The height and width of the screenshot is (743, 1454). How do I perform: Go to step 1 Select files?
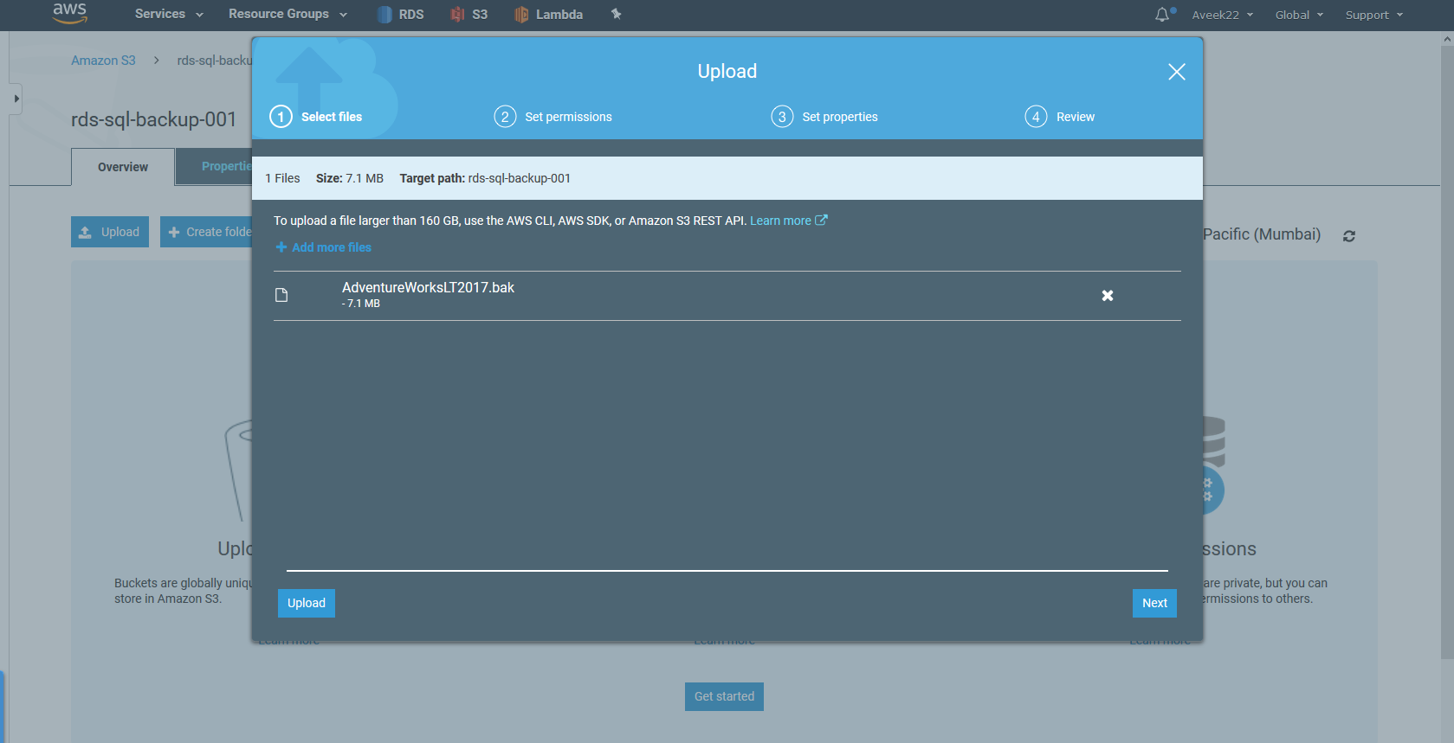tap(316, 117)
